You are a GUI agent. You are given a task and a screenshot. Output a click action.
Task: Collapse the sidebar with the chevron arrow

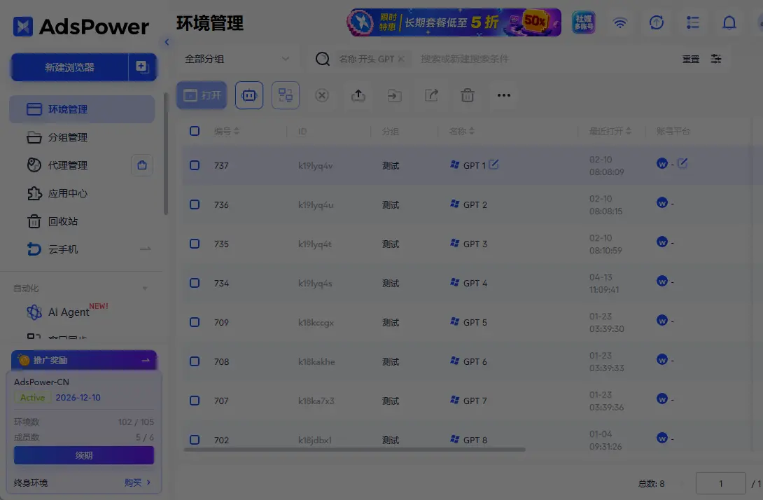(x=167, y=42)
